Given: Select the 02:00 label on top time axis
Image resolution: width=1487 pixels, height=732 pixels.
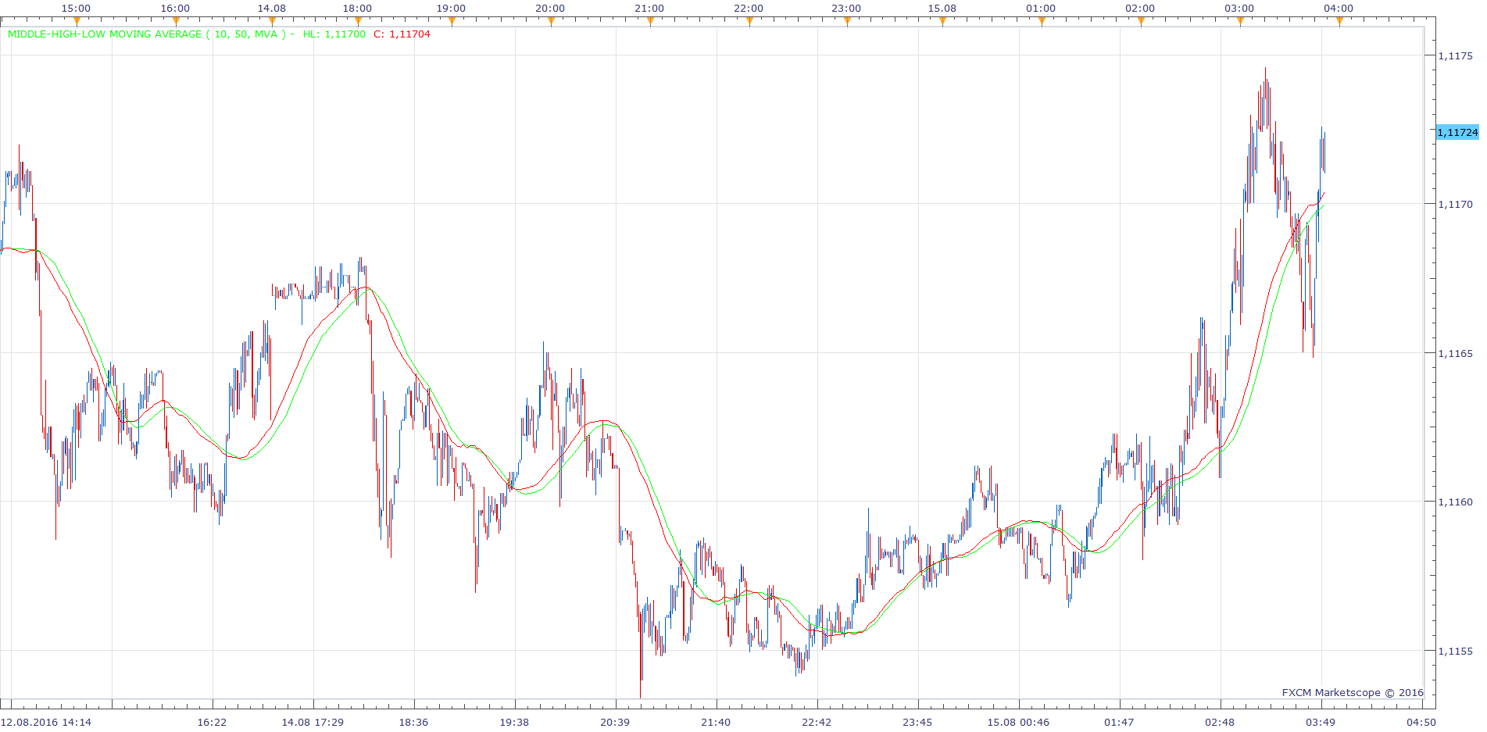Looking at the screenshot, I should pos(1140,8).
